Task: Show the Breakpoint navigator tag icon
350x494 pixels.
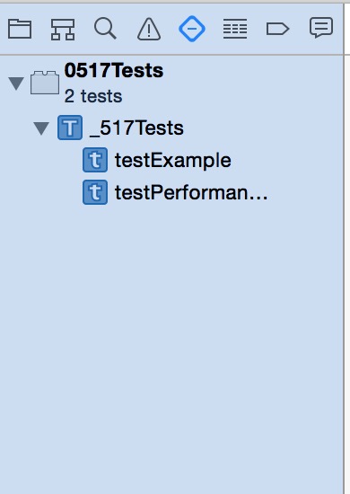Action: pos(277,29)
